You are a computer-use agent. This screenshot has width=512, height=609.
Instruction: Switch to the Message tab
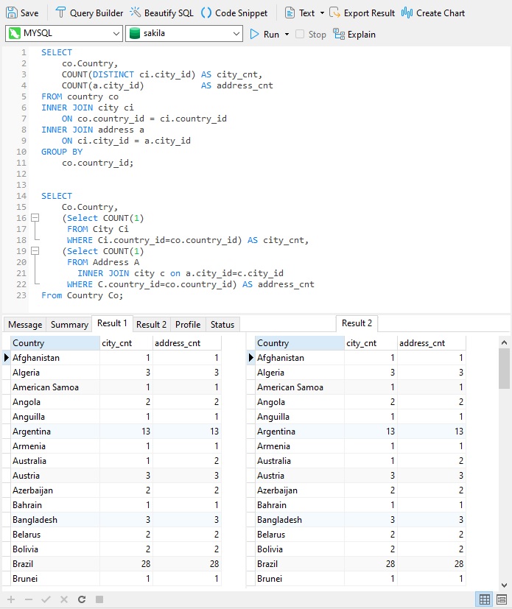click(25, 324)
